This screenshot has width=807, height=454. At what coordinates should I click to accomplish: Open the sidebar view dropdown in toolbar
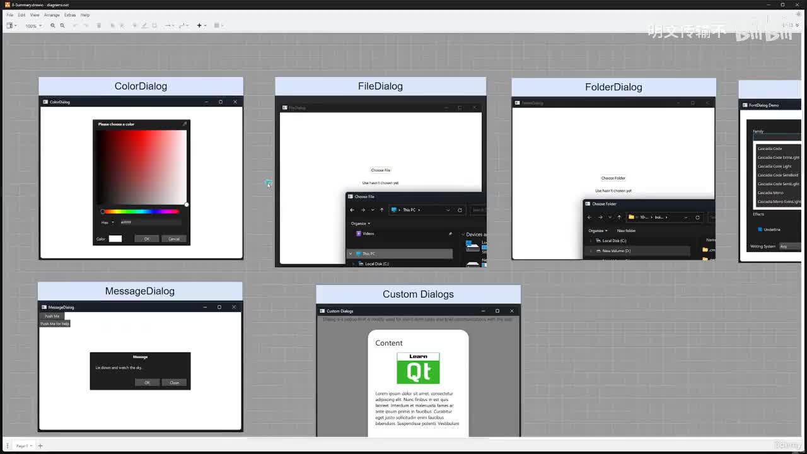click(11, 26)
